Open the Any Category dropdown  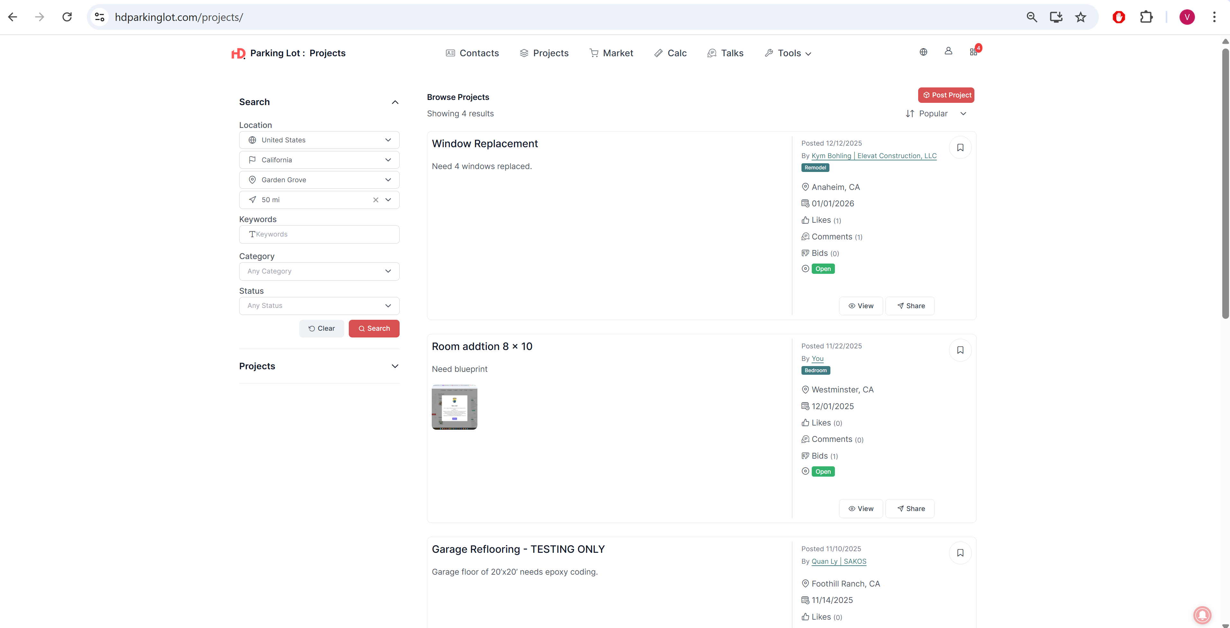coord(319,271)
